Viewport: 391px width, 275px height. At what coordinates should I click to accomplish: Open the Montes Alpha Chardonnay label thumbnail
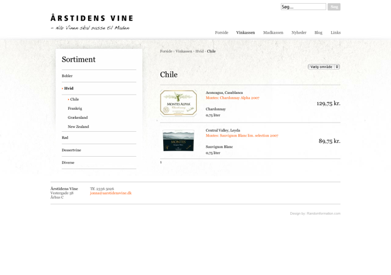point(178,103)
